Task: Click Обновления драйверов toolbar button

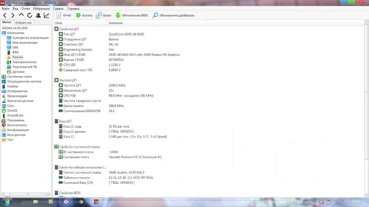Action: pos(174,16)
